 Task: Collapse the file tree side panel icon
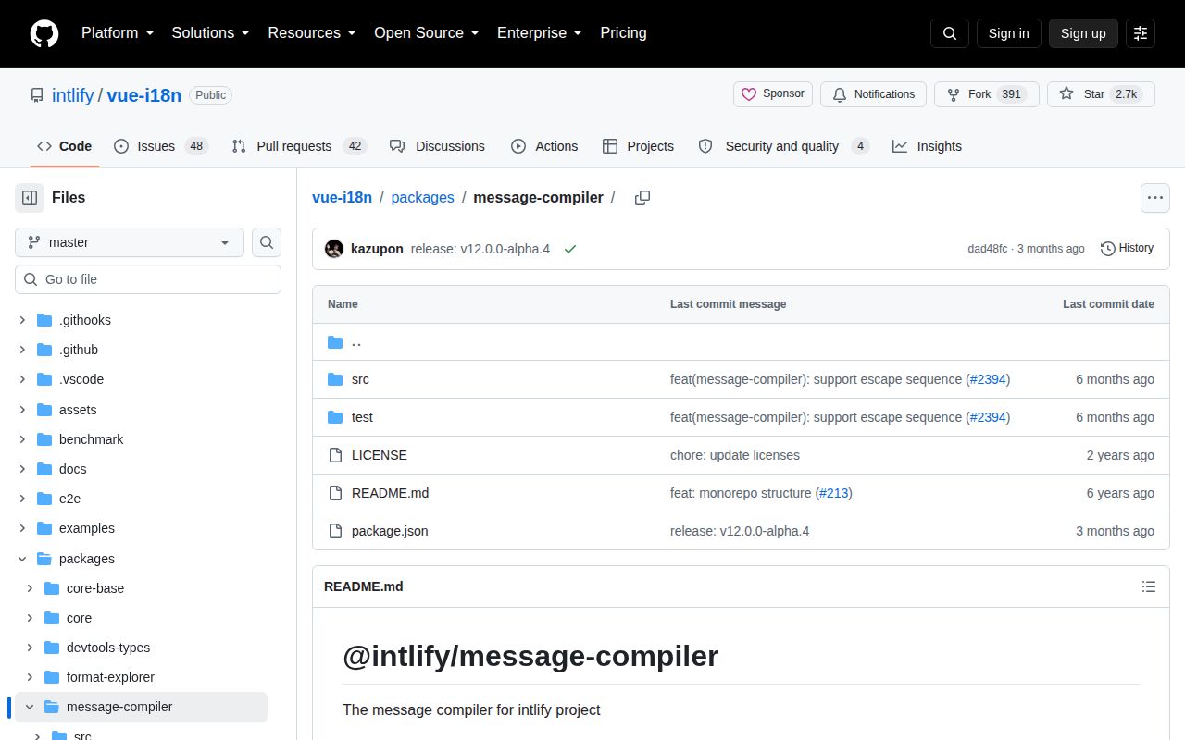tap(30, 198)
